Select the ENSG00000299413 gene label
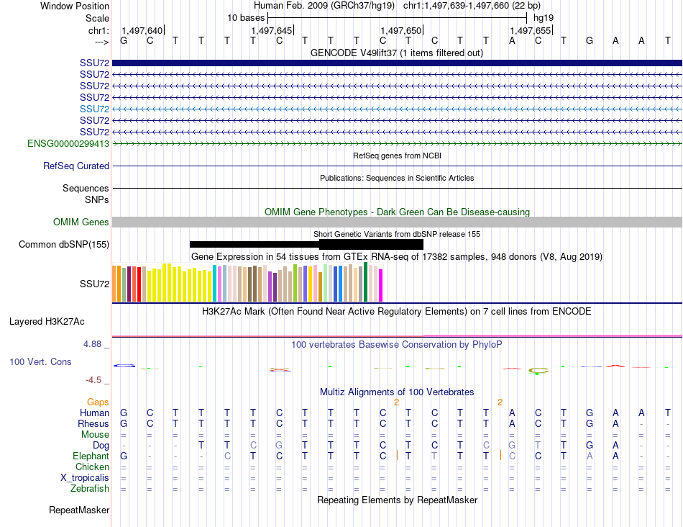683x527 pixels. pos(68,144)
